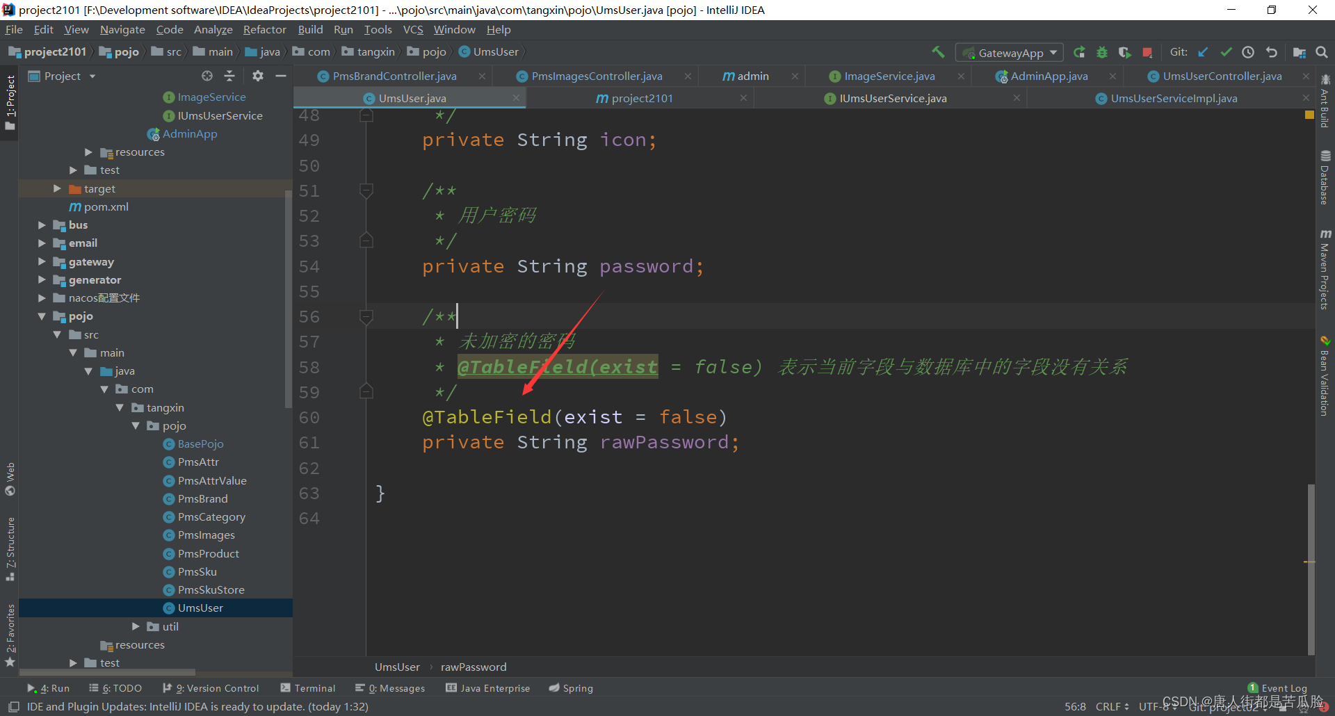Switch to UmsUserServiceImpl.java tab
Image resolution: width=1335 pixels, height=716 pixels.
click(x=1174, y=98)
